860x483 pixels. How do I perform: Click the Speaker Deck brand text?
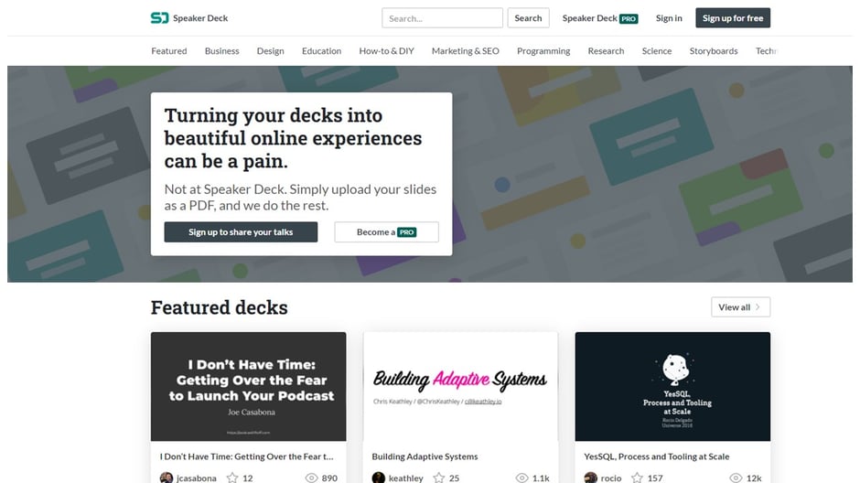pos(200,18)
